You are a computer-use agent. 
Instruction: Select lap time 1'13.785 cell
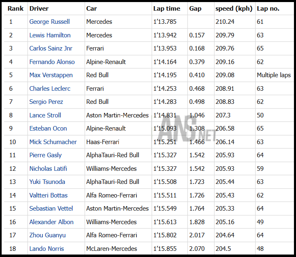(x=165, y=22)
